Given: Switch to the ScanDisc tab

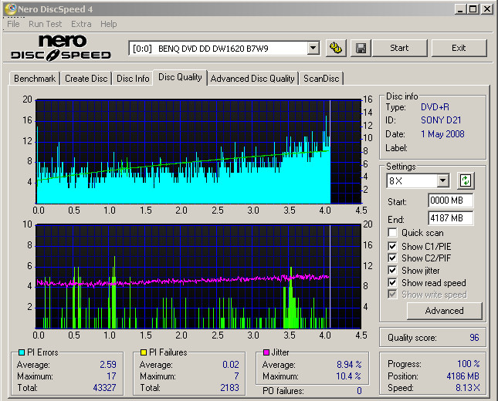Looking at the screenshot, I should (321, 79).
